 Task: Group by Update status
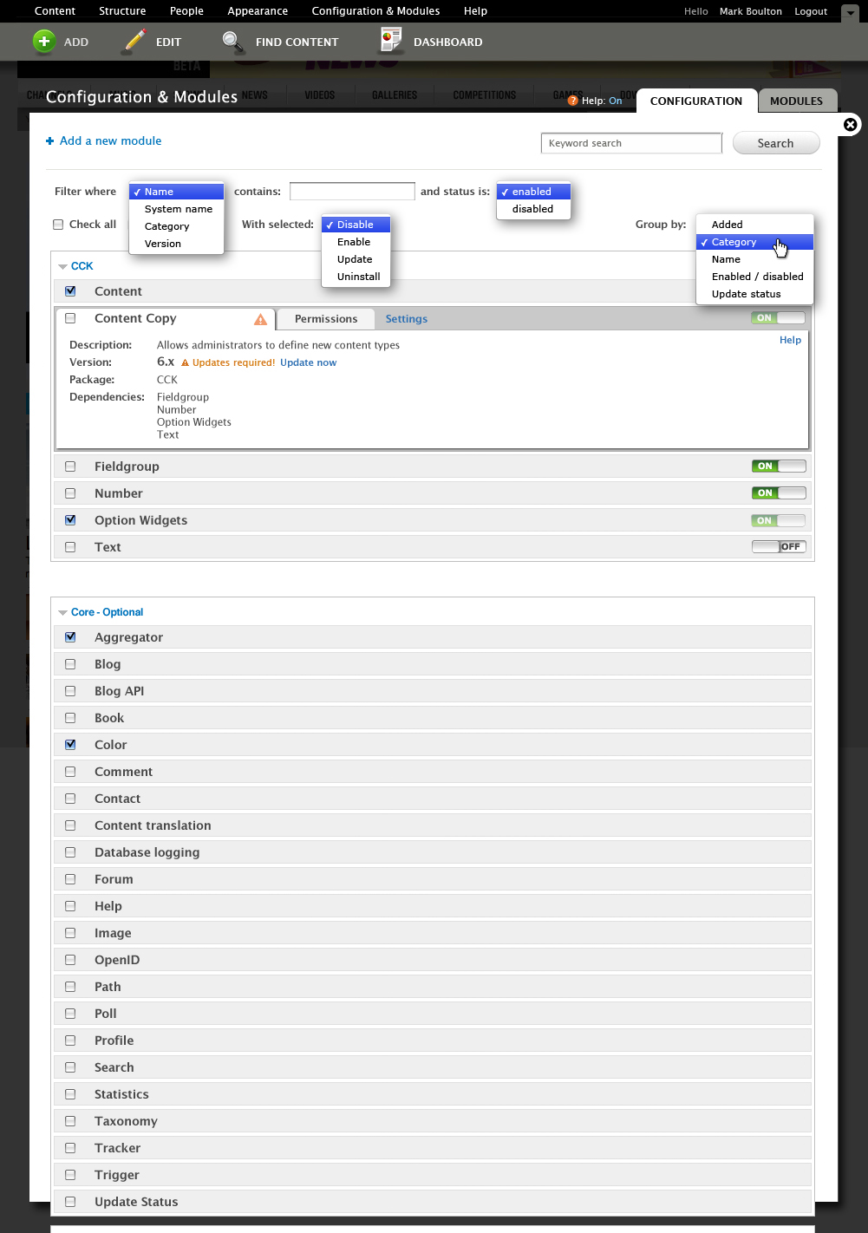click(754, 294)
